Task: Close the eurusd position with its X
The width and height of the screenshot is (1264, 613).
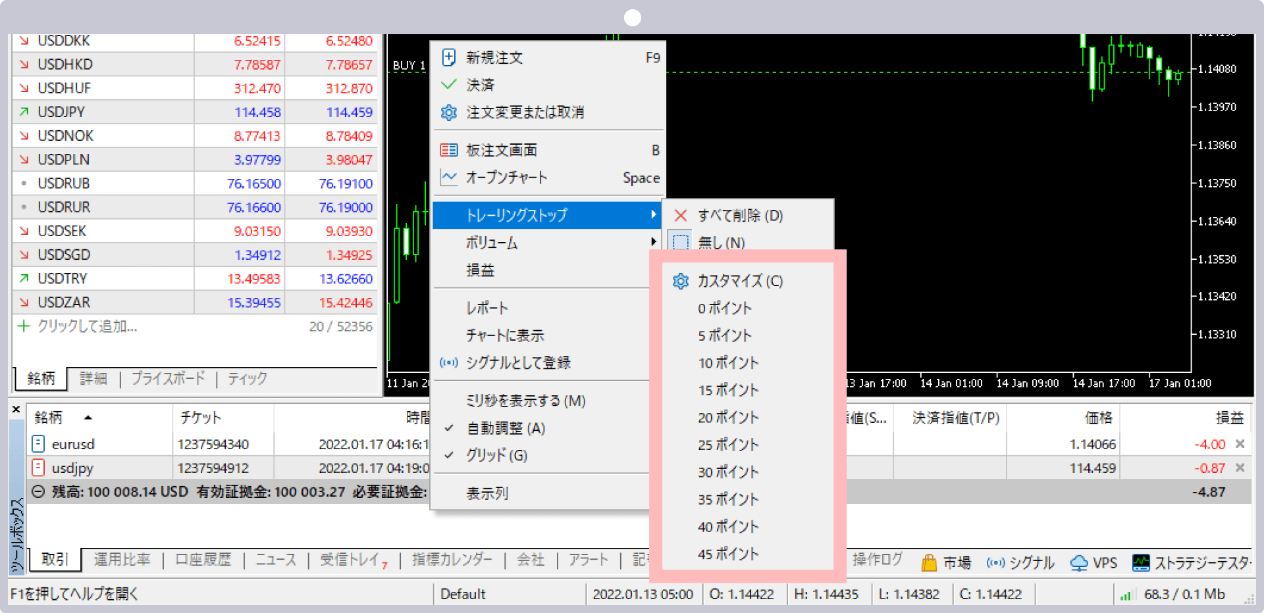Action: pyautogui.click(x=1240, y=444)
